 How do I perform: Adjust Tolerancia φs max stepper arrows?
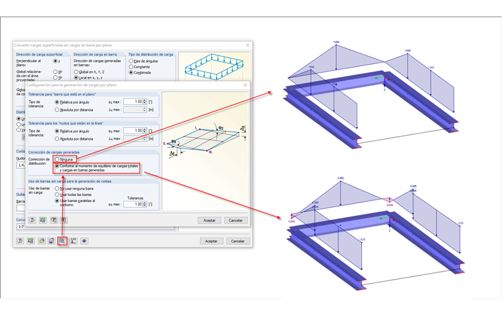click(145, 204)
